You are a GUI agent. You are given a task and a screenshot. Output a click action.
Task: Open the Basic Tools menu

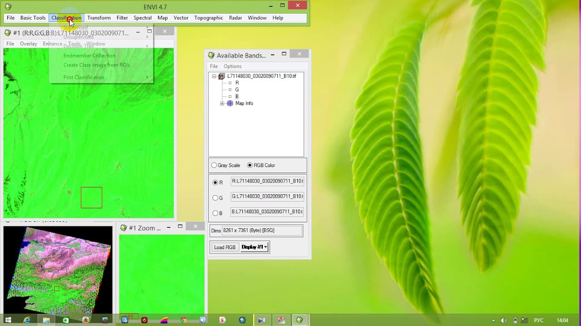(33, 18)
